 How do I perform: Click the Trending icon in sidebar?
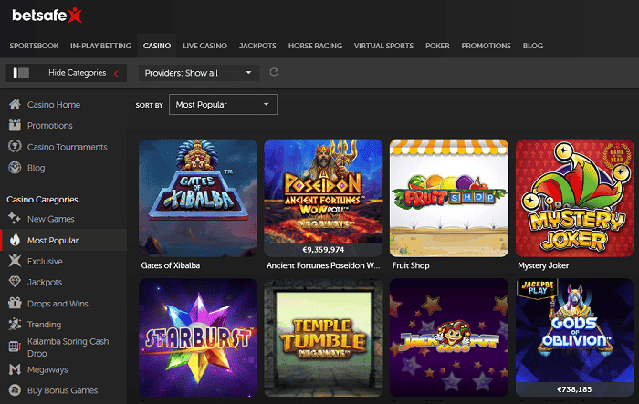pyautogui.click(x=15, y=324)
